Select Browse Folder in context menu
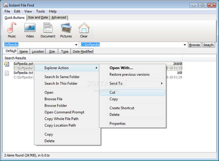The image size is (219, 161). point(56,106)
